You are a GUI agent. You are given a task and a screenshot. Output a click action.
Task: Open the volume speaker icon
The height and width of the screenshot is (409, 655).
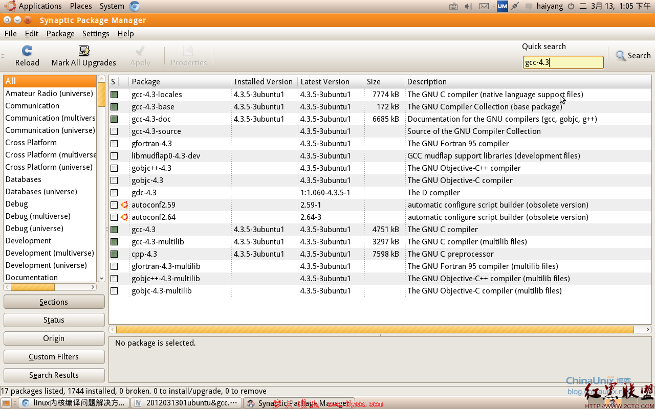click(468, 6)
